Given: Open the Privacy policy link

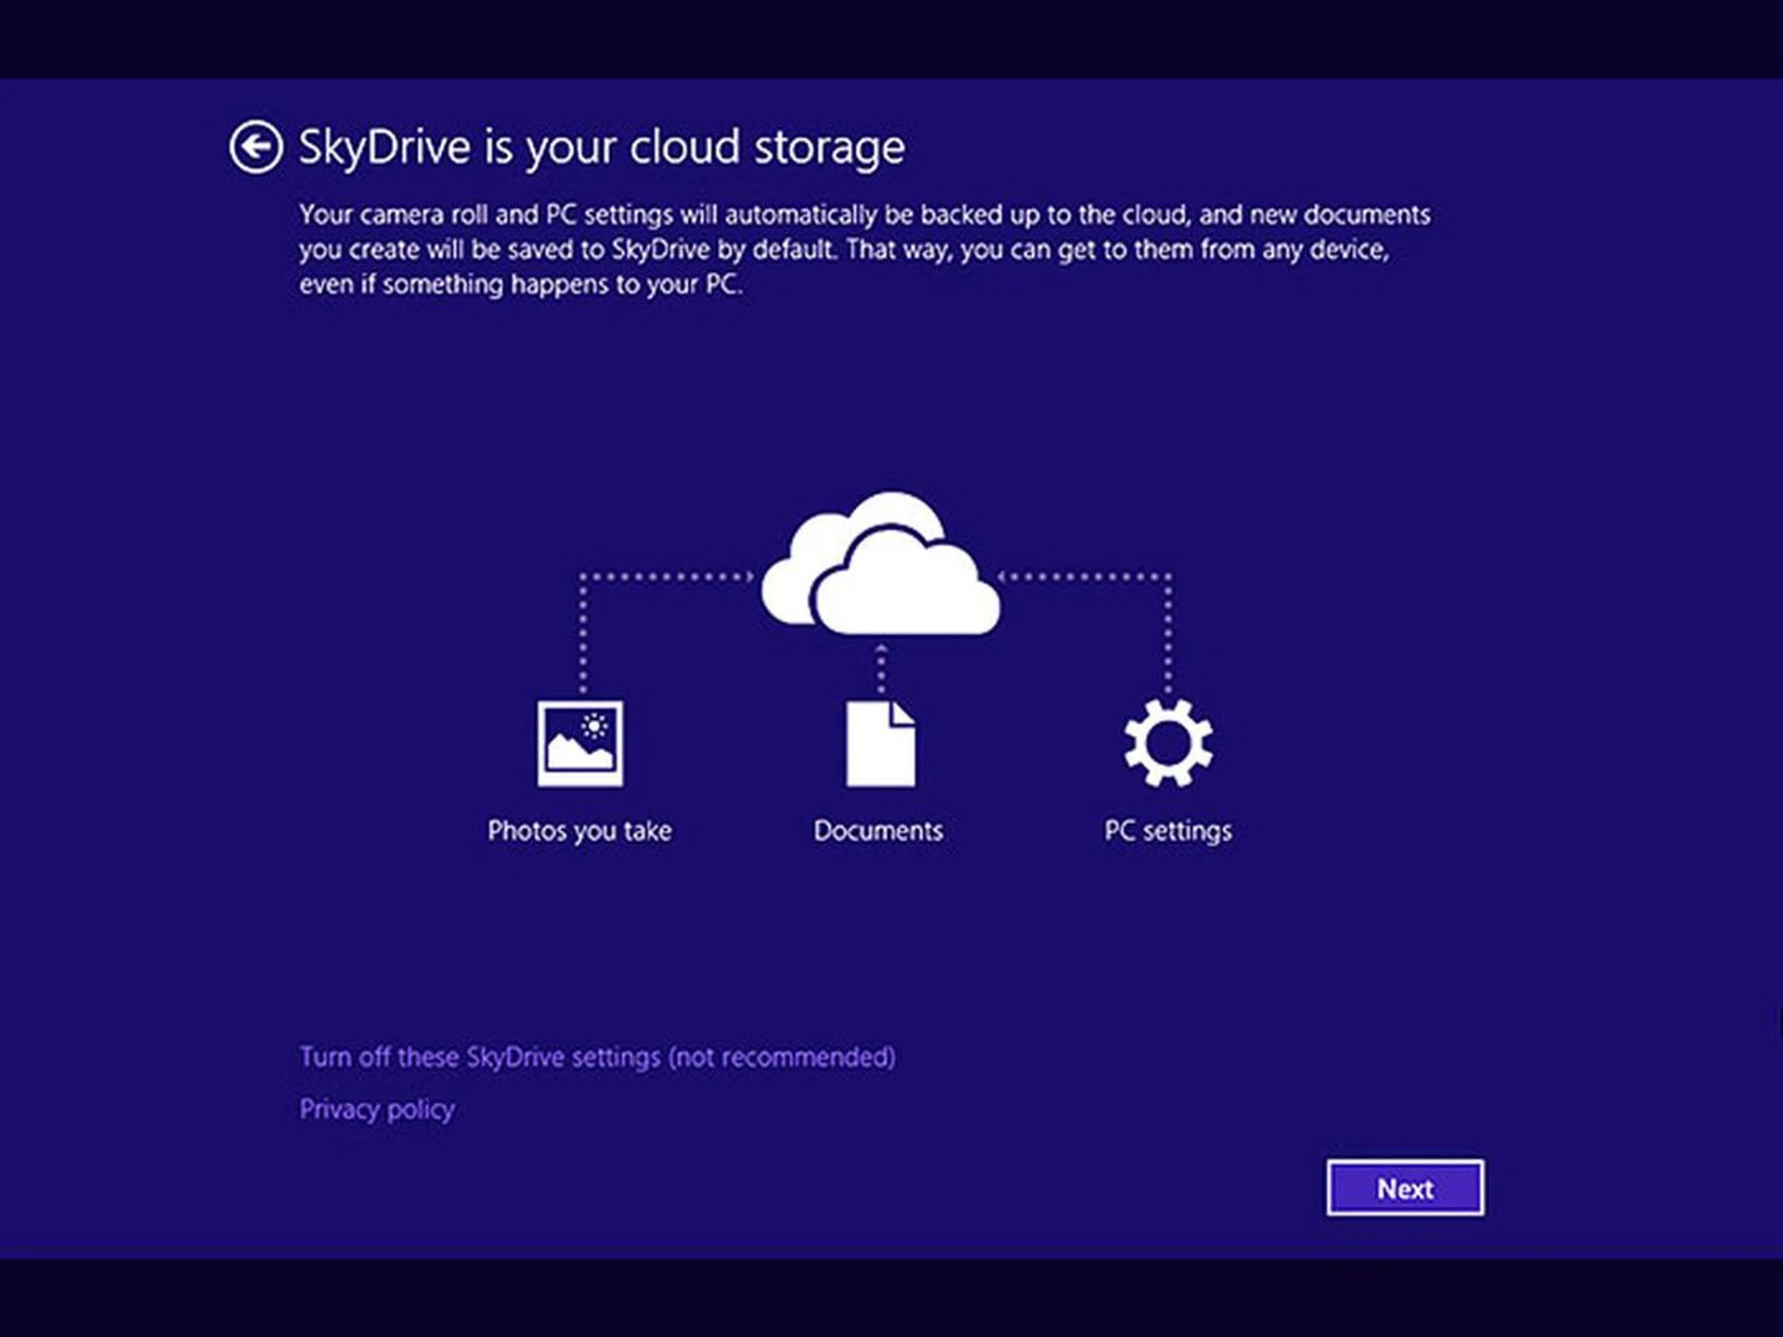Looking at the screenshot, I should click(376, 1110).
